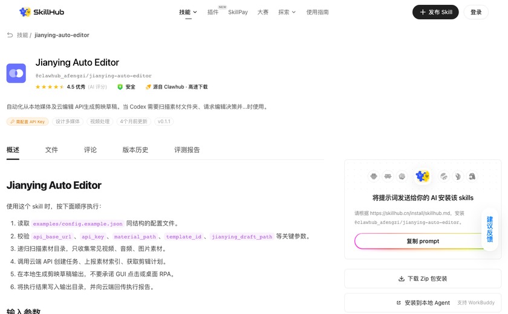The width and height of the screenshot is (508, 314).
Task: Click the back arrow icon beside 技能 breadcrumb
Action: click(x=10, y=35)
